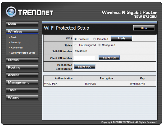
Task: Open the Management menu section
Action: [22, 82]
